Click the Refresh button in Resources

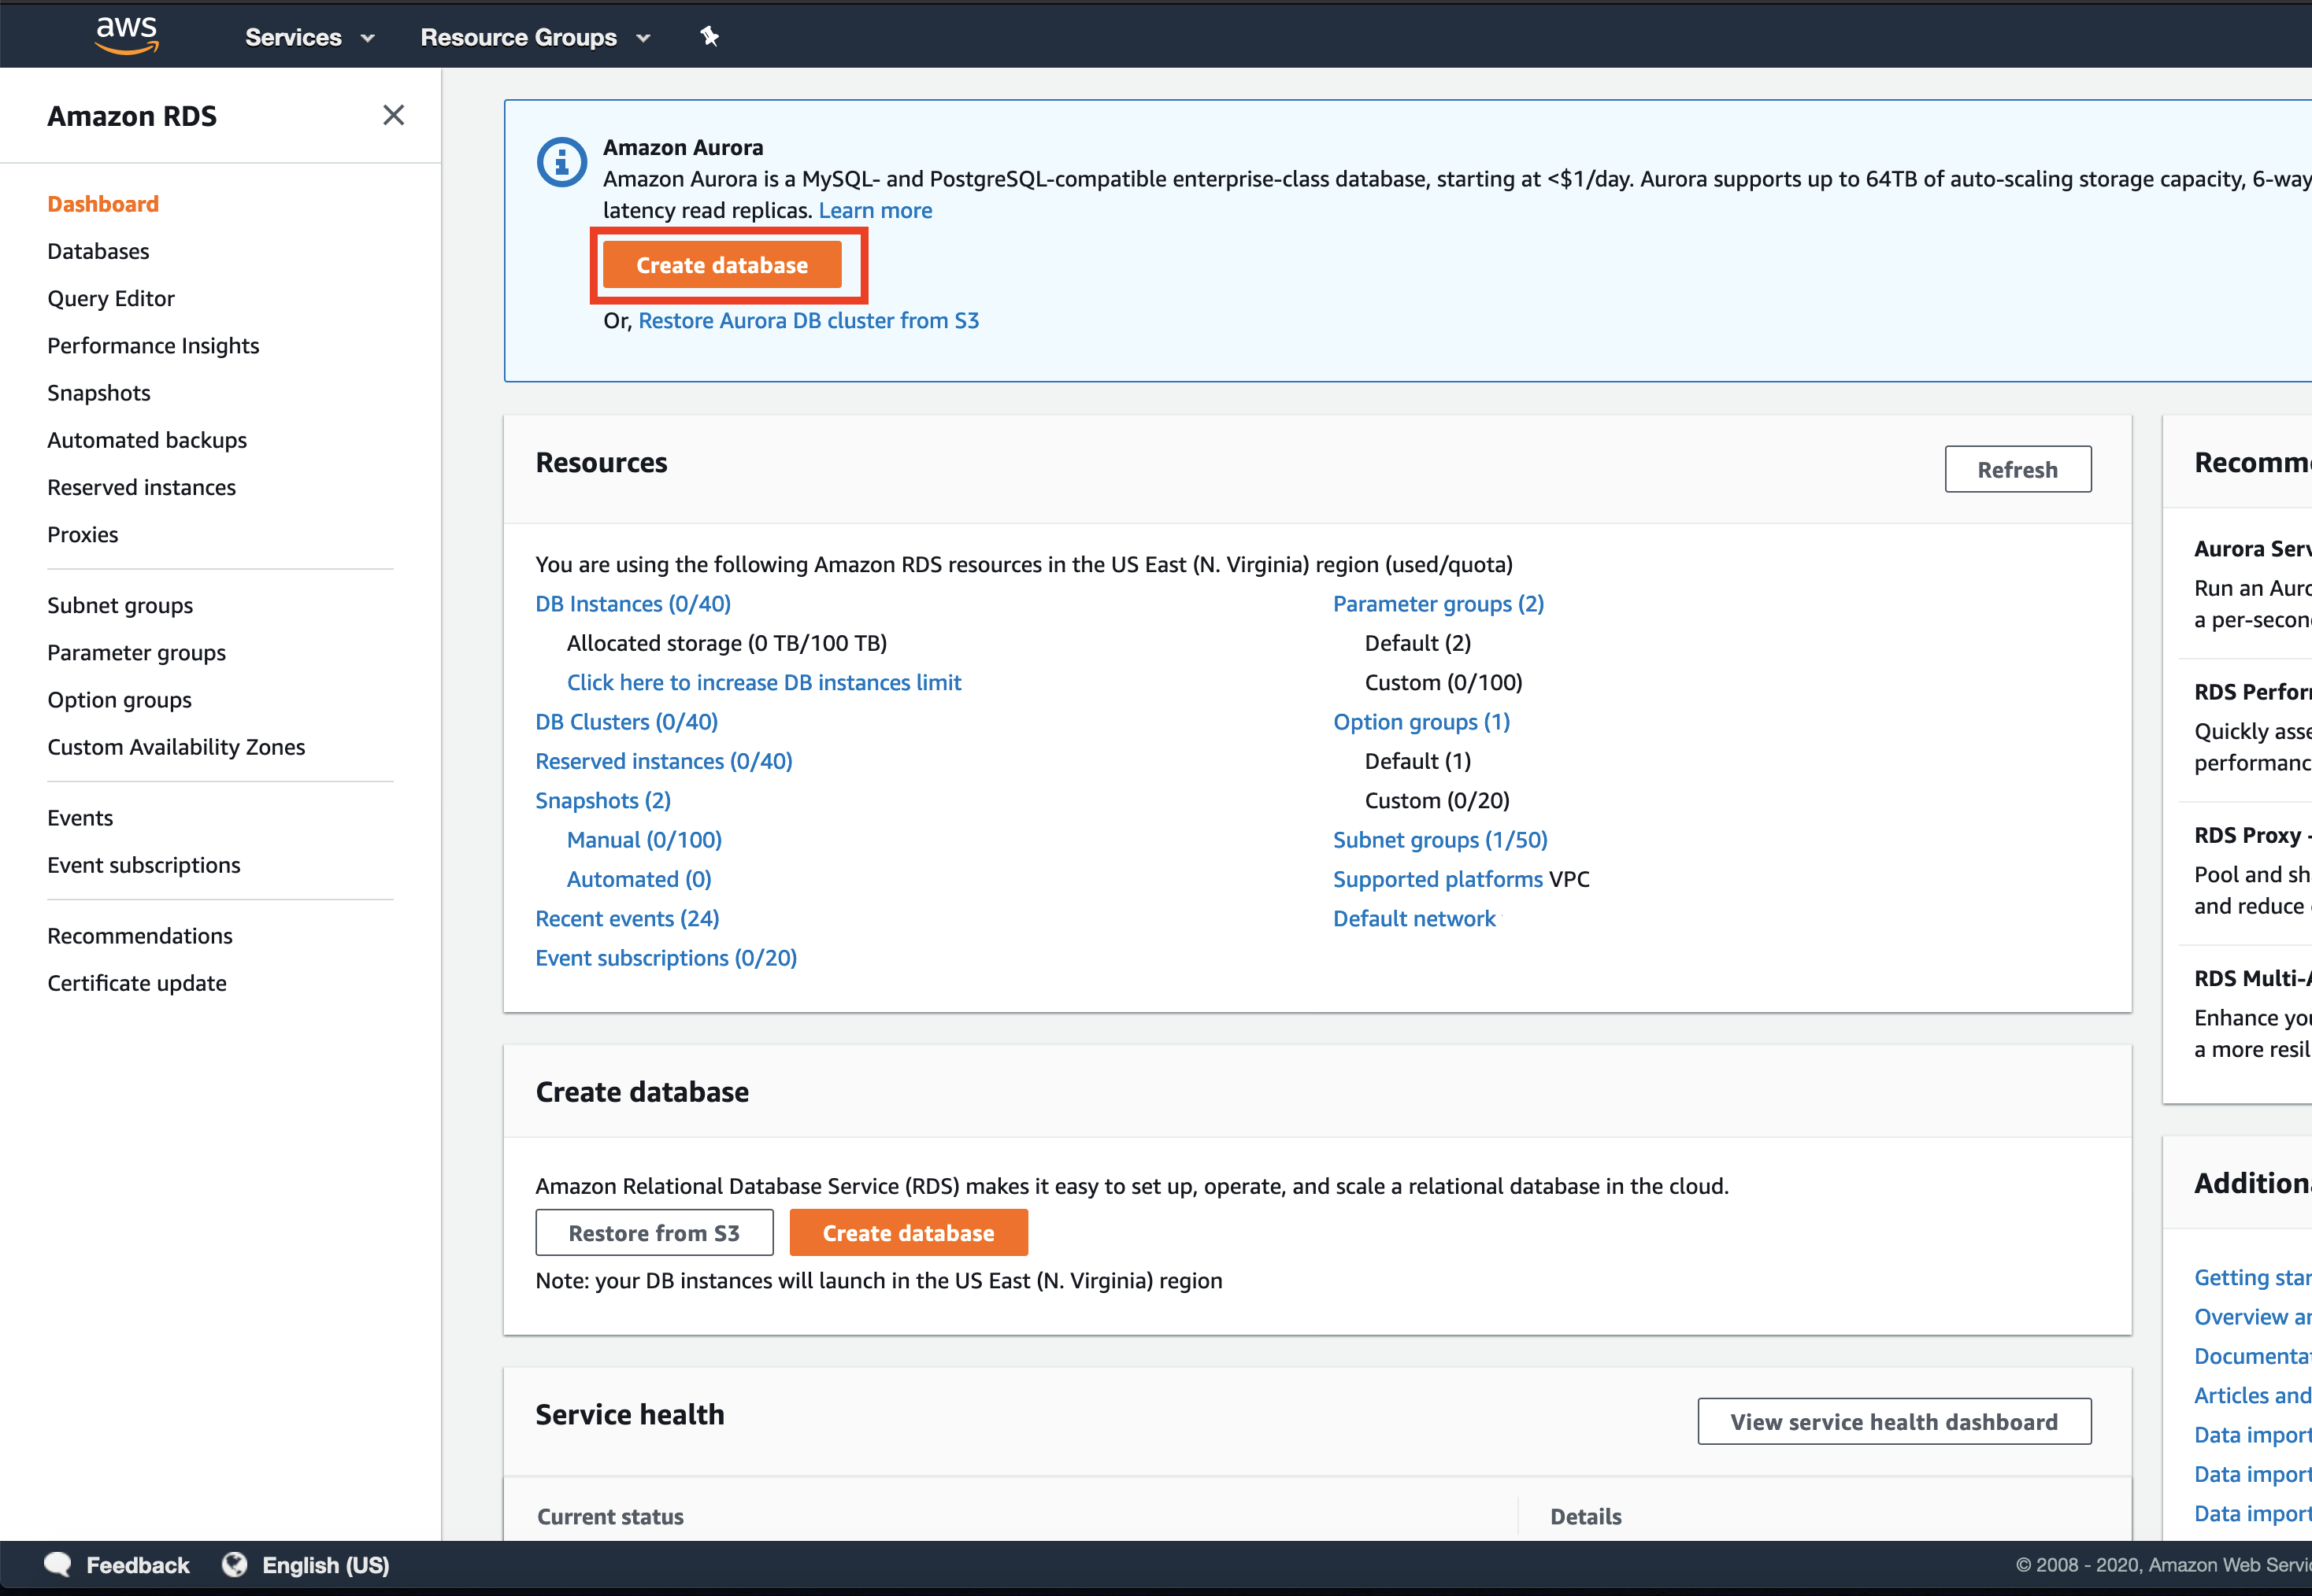click(2017, 469)
